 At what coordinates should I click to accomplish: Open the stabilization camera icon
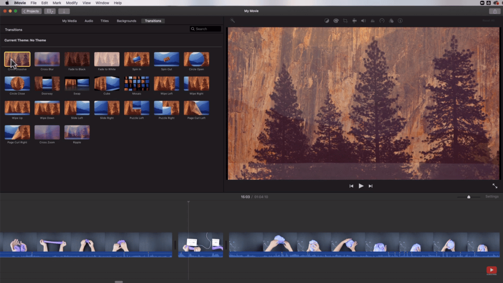tap(354, 21)
